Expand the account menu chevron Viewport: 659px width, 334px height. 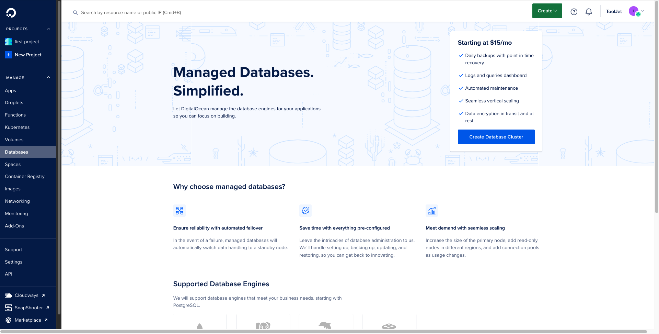[643, 11]
